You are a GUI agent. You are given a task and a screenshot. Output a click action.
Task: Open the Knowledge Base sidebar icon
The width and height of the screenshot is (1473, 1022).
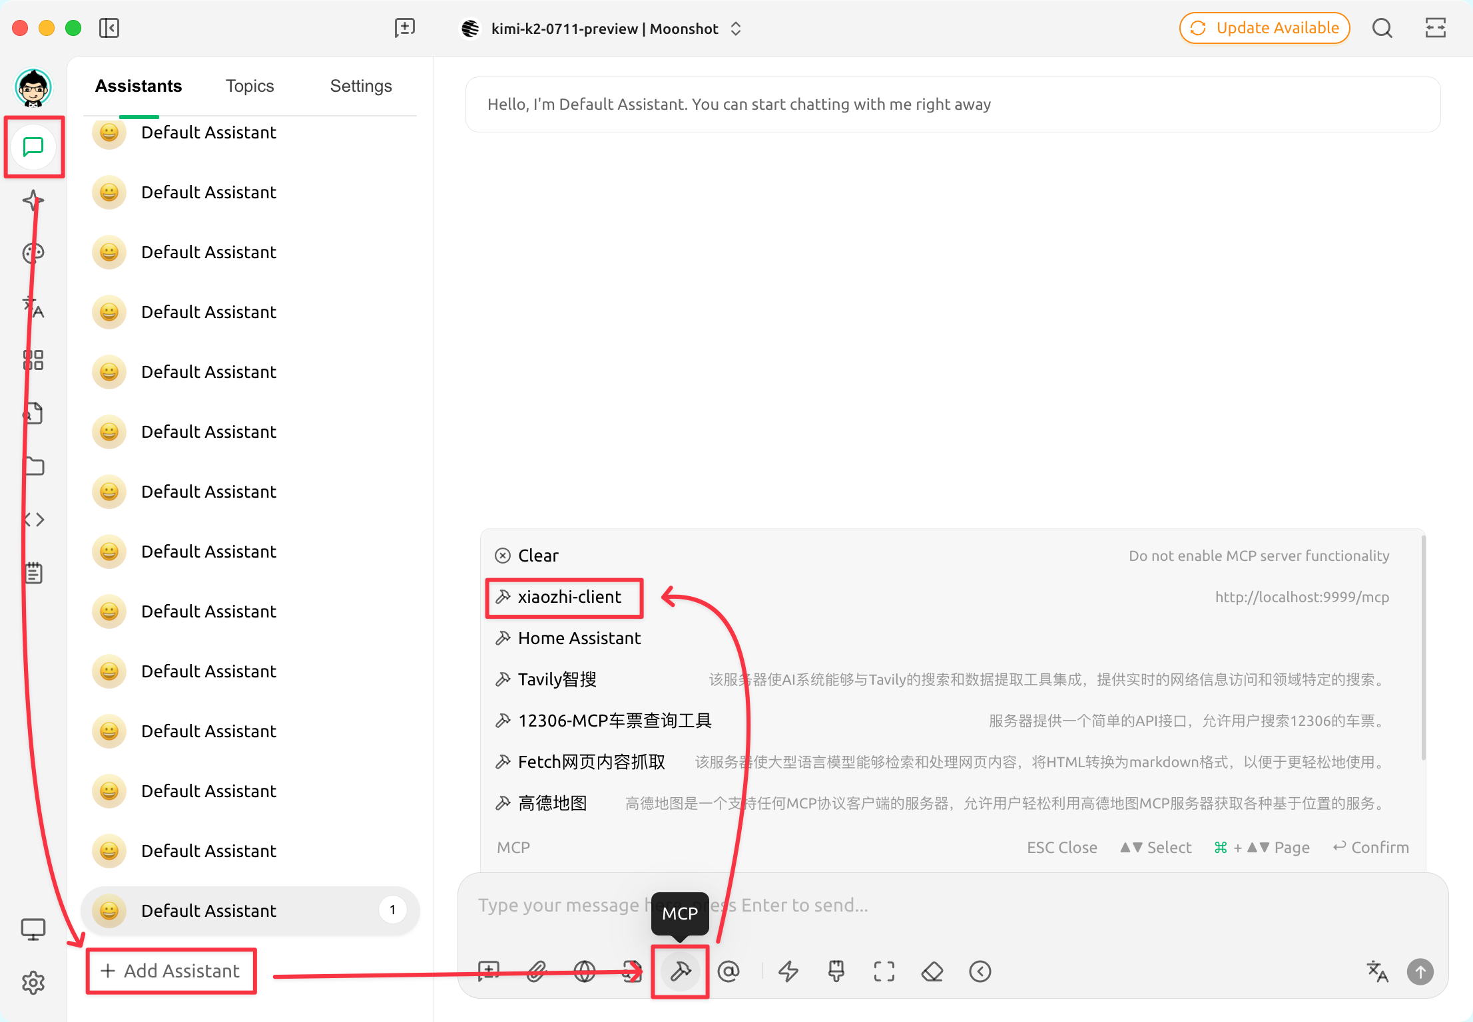pyautogui.click(x=33, y=413)
